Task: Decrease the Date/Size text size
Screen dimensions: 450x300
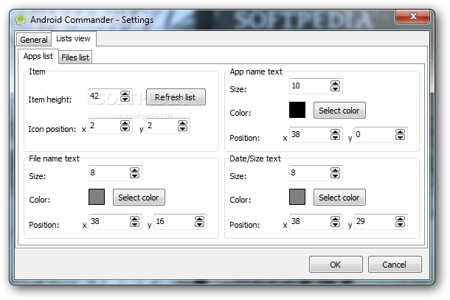Action: point(335,175)
